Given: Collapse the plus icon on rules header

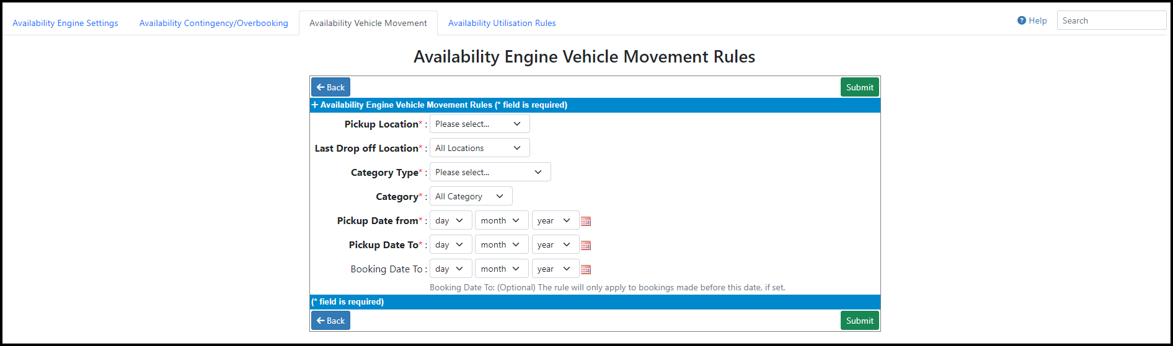Looking at the screenshot, I should pos(315,105).
